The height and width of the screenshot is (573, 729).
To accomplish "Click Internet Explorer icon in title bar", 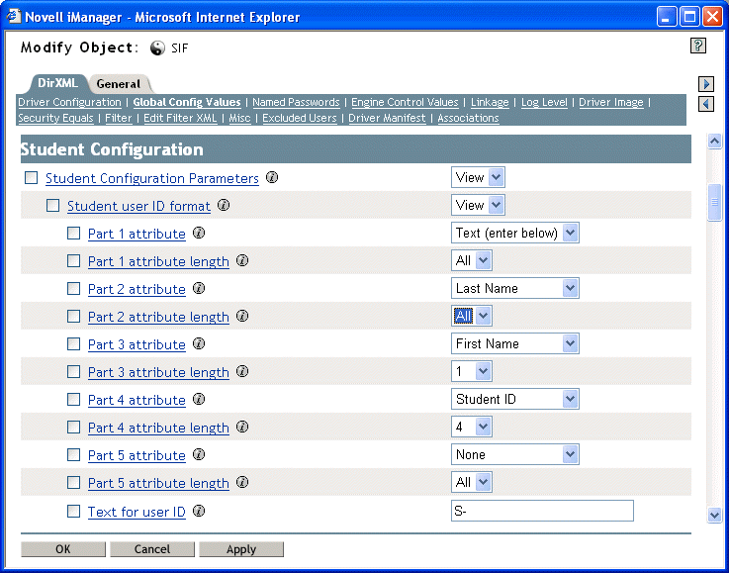I will click(x=14, y=16).
